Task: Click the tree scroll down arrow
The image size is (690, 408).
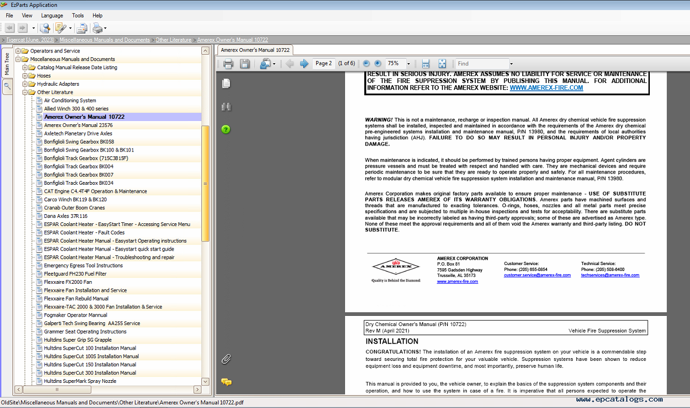Action: [x=205, y=381]
